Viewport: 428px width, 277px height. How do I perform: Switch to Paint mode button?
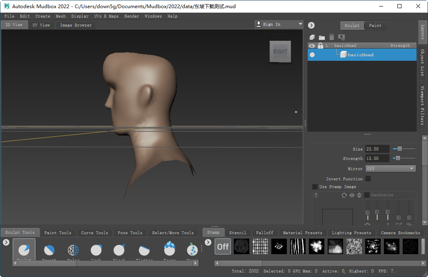[x=375, y=25]
